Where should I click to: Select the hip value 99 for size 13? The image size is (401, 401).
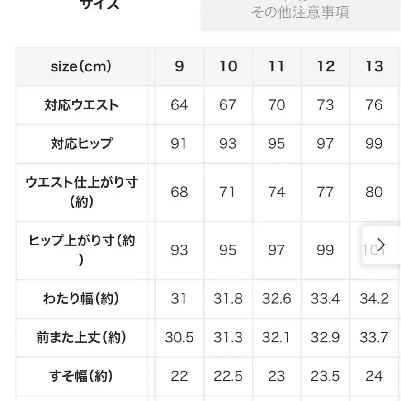tap(373, 144)
